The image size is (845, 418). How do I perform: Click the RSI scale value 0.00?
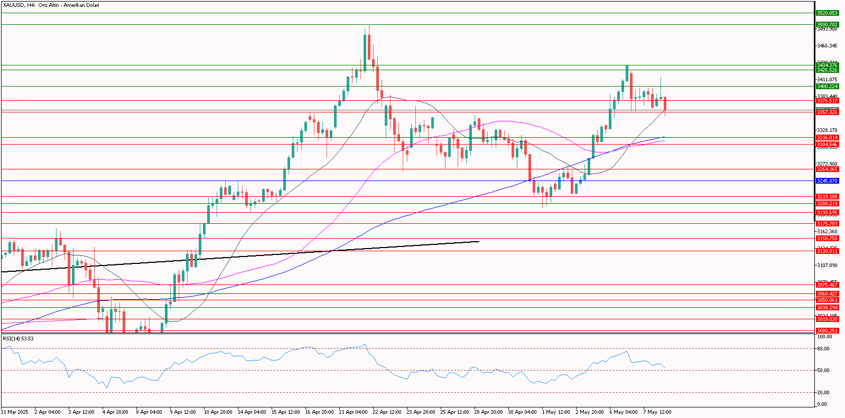coord(822,404)
